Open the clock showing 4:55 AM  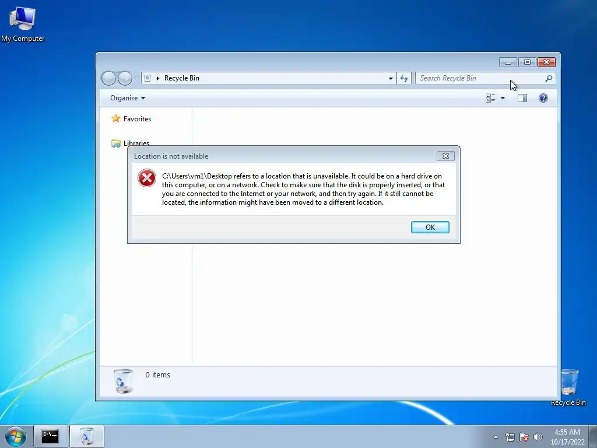[567, 437]
